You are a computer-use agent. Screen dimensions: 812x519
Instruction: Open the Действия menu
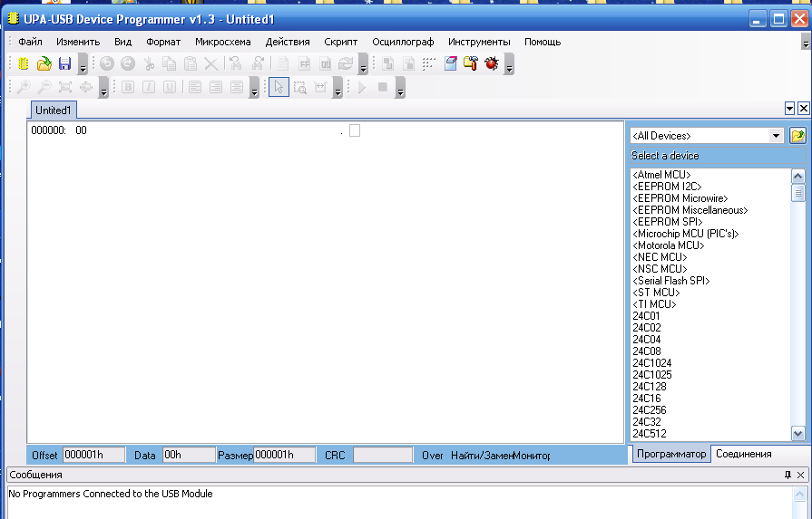(288, 42)
